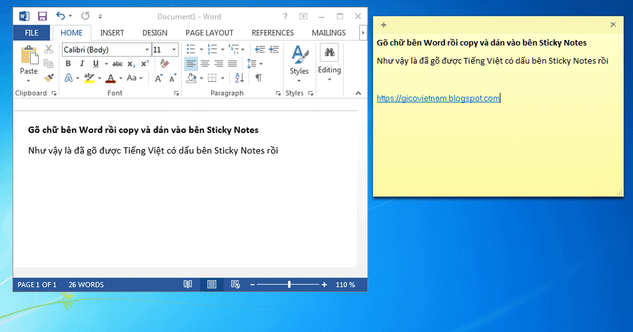
Task: Toggle Subscript formatting
Action: (131, 64)
